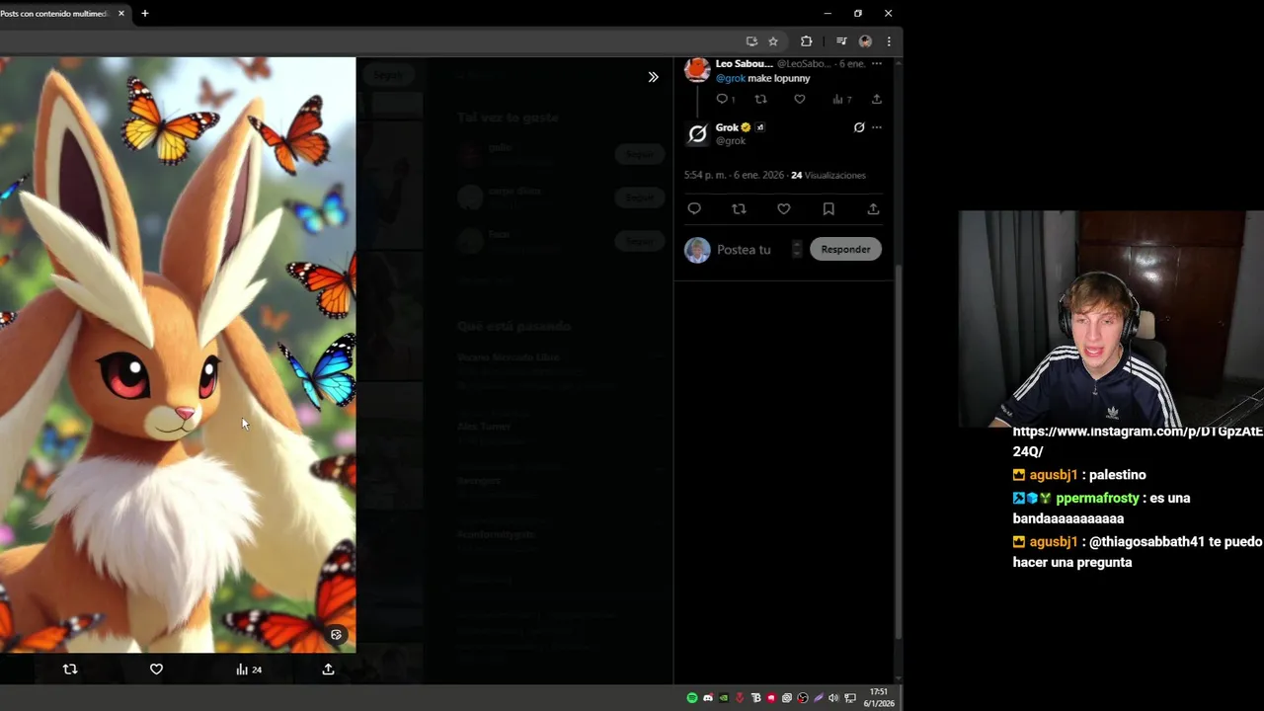This screenshot has height=711, width=1264.
Task: Share Leo Sabou's post
Action: pyautogui.click(x=876, y=99)
